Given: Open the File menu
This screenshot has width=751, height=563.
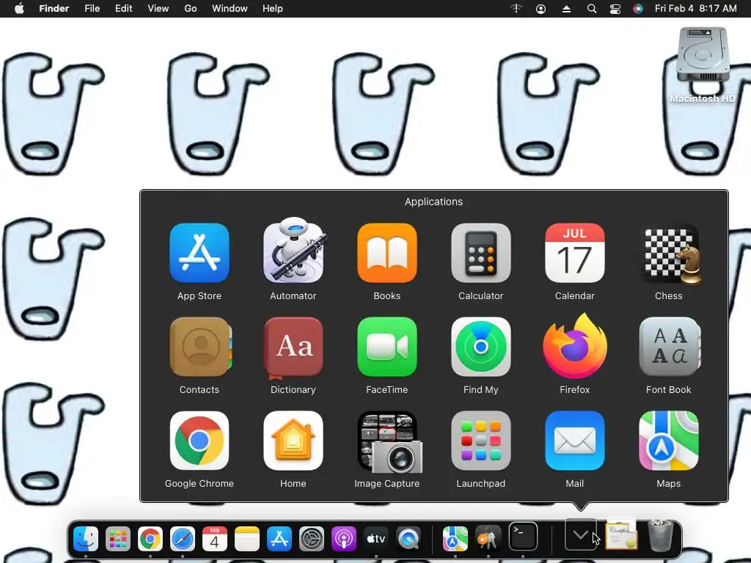Looking at the screenshot, I should (x=92, y=9).
